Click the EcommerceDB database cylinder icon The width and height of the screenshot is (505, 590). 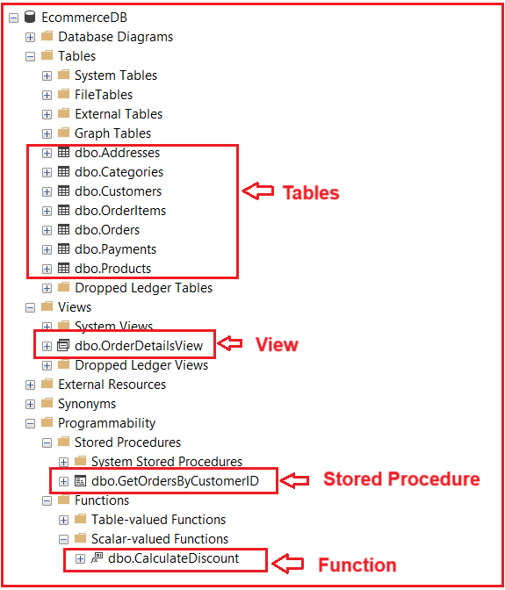tap(30, 17)
